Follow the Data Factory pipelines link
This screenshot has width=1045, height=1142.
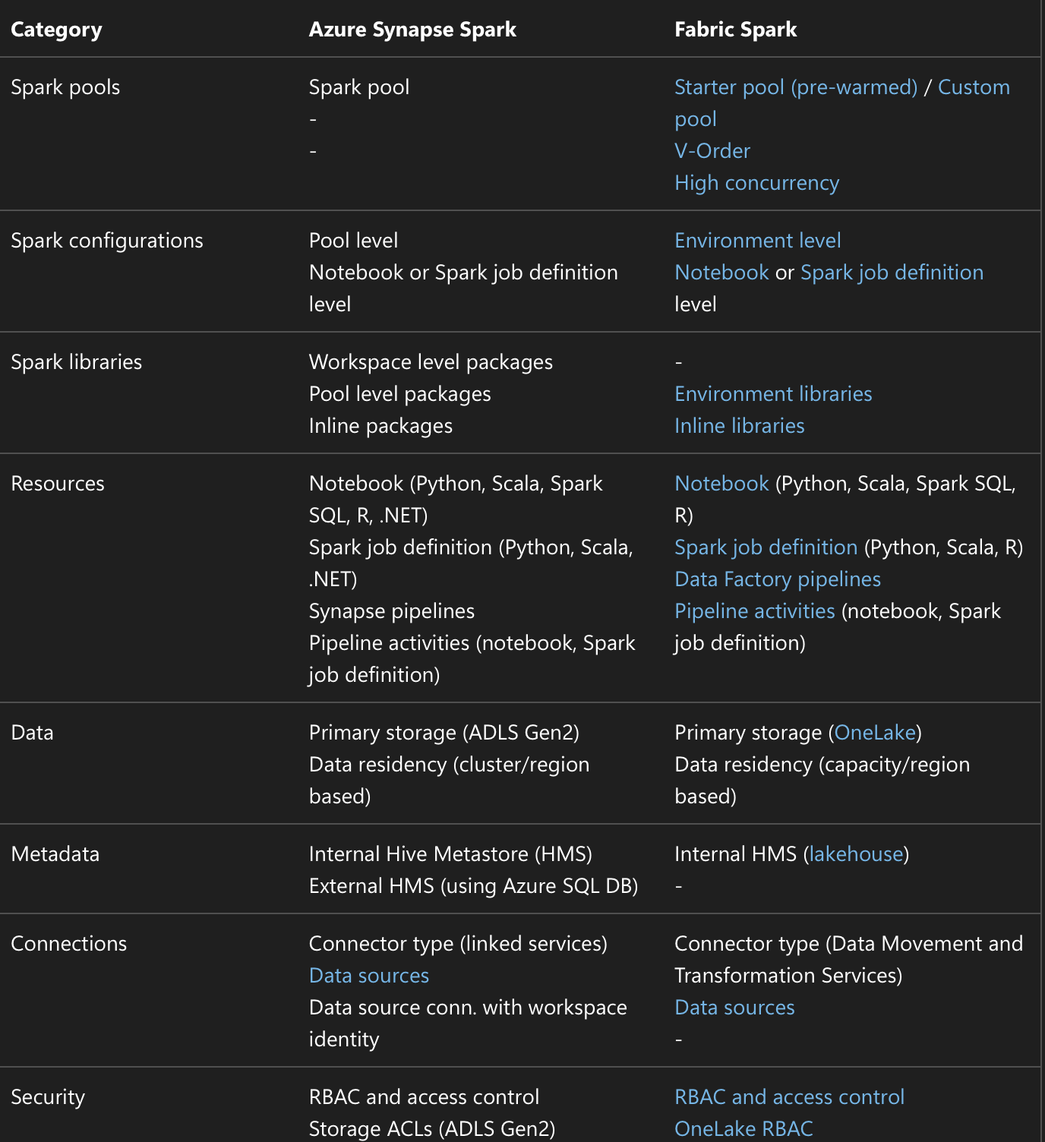(777, 579)
